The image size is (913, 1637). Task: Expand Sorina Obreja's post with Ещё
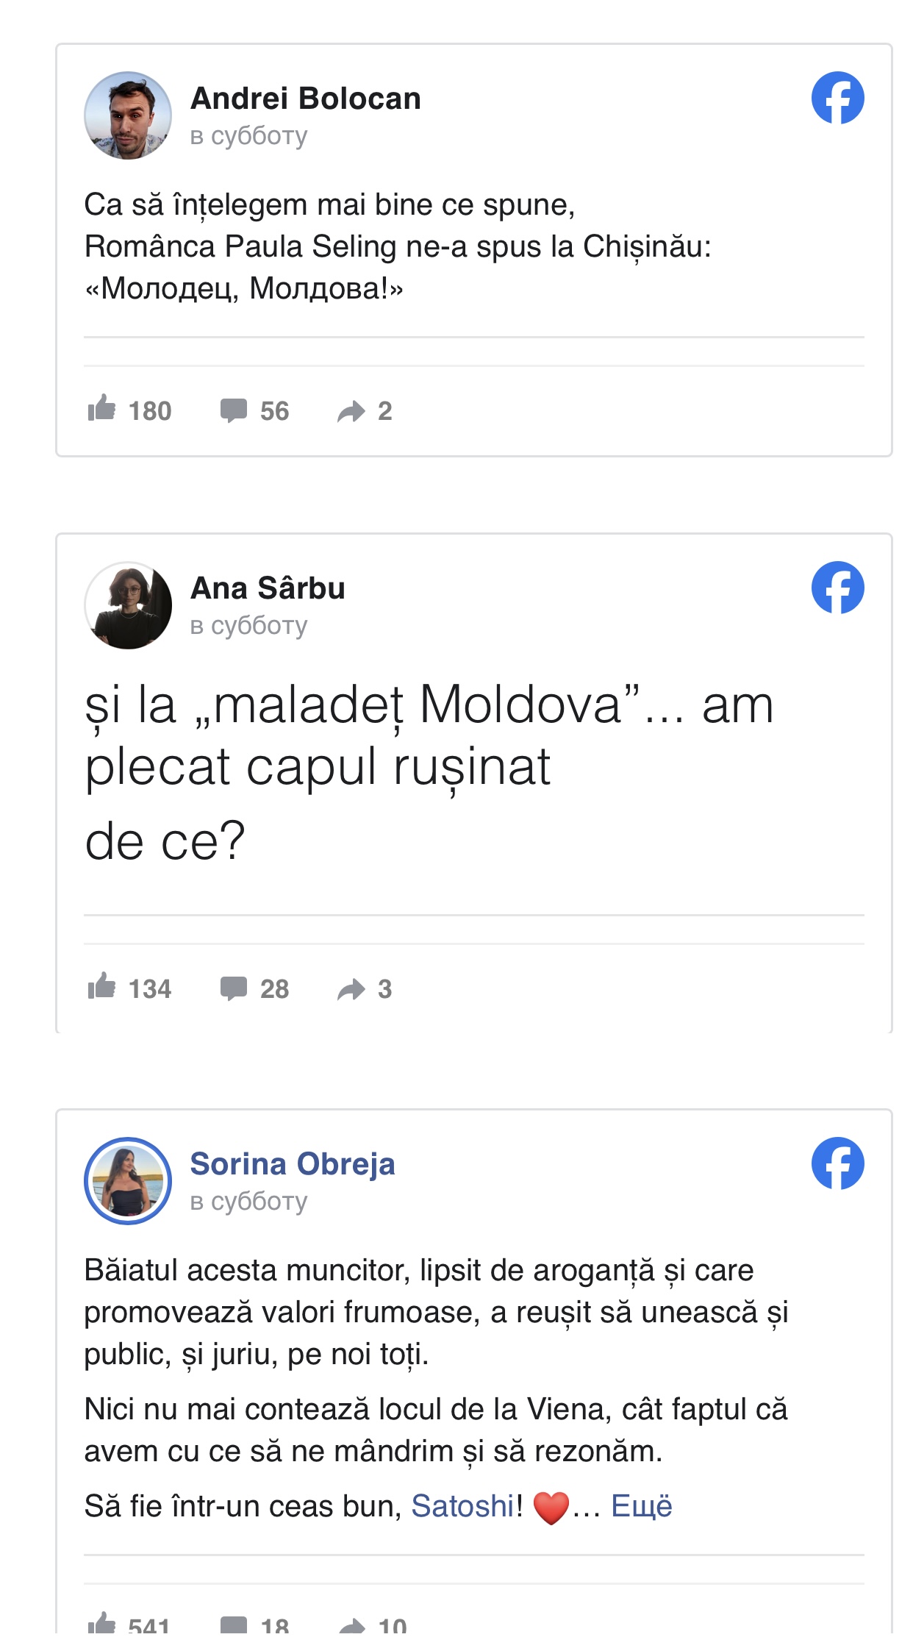pyautogui.click(x=641, y=1506)
